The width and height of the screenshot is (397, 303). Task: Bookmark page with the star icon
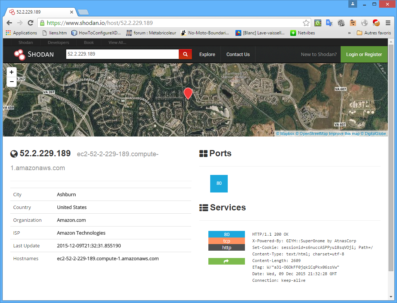tap(306, 23)
